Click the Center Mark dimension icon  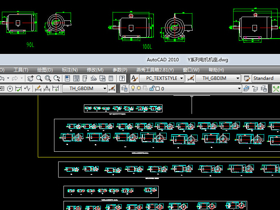[10, 89]
